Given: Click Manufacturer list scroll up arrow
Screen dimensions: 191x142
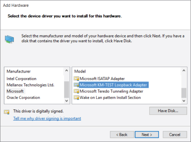Looking at the screenshot, I should click(67, 70).
